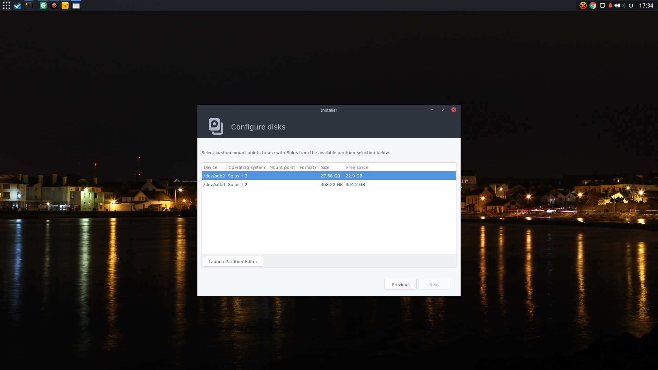Viewport: 658px width, 370px height.
Task: Click the Mount point column header
Action: [282, 167]
